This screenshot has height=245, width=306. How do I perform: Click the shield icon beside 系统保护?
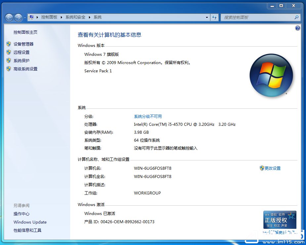point(9,60)
